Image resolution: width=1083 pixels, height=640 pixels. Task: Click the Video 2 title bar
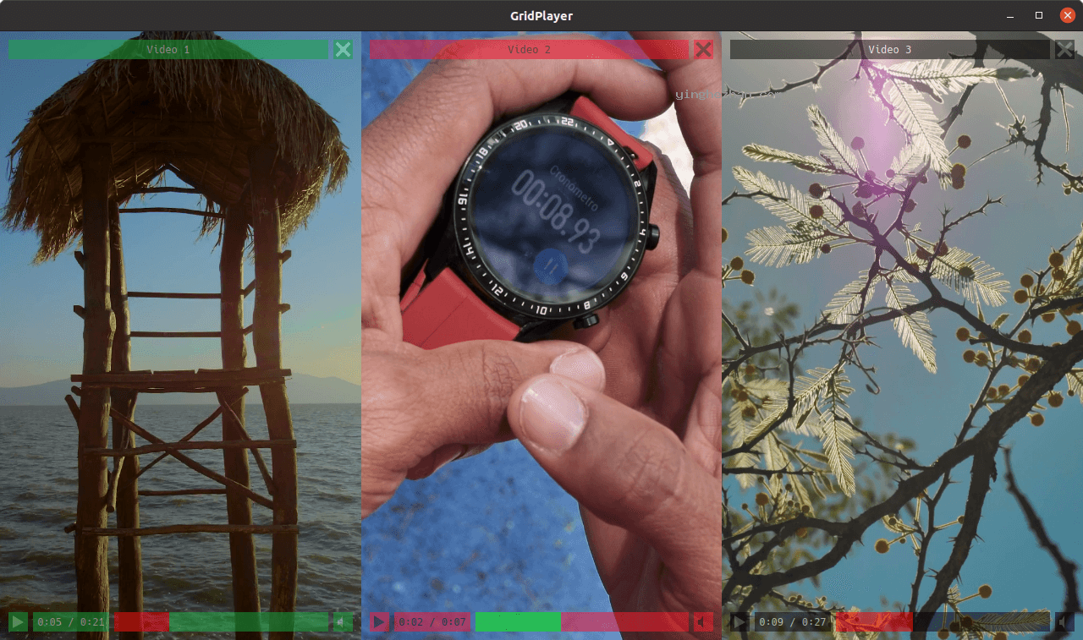point(529,50)
